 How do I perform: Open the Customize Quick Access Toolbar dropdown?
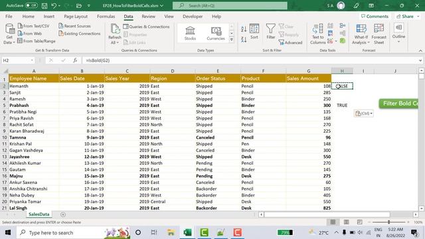(x=88, y=6)
